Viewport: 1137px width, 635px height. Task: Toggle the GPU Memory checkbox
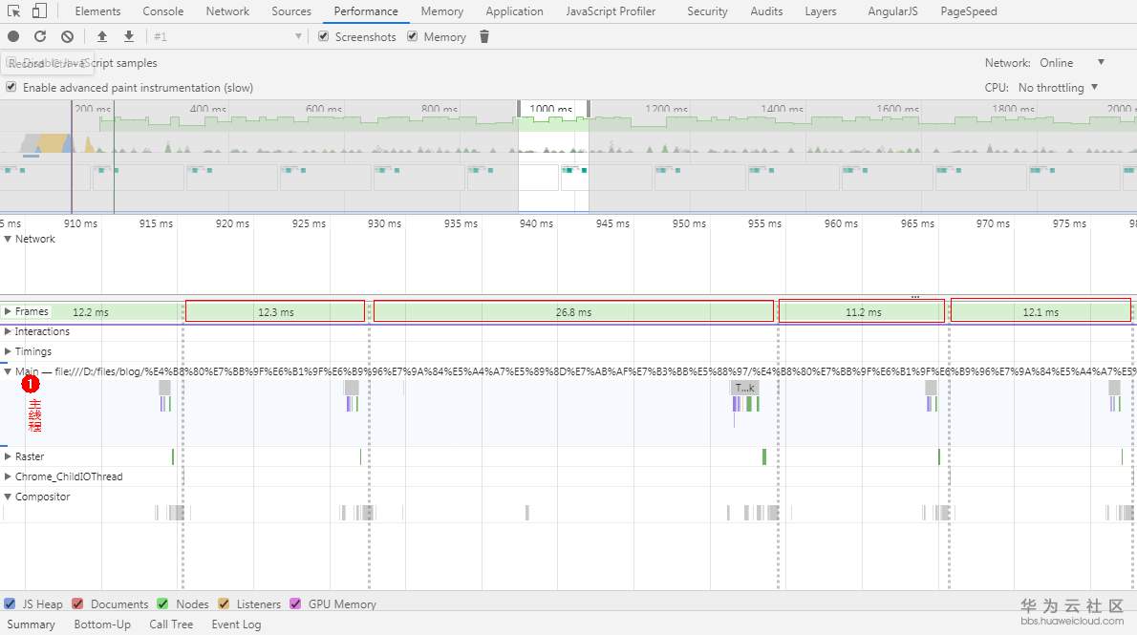tap(295, 603)
